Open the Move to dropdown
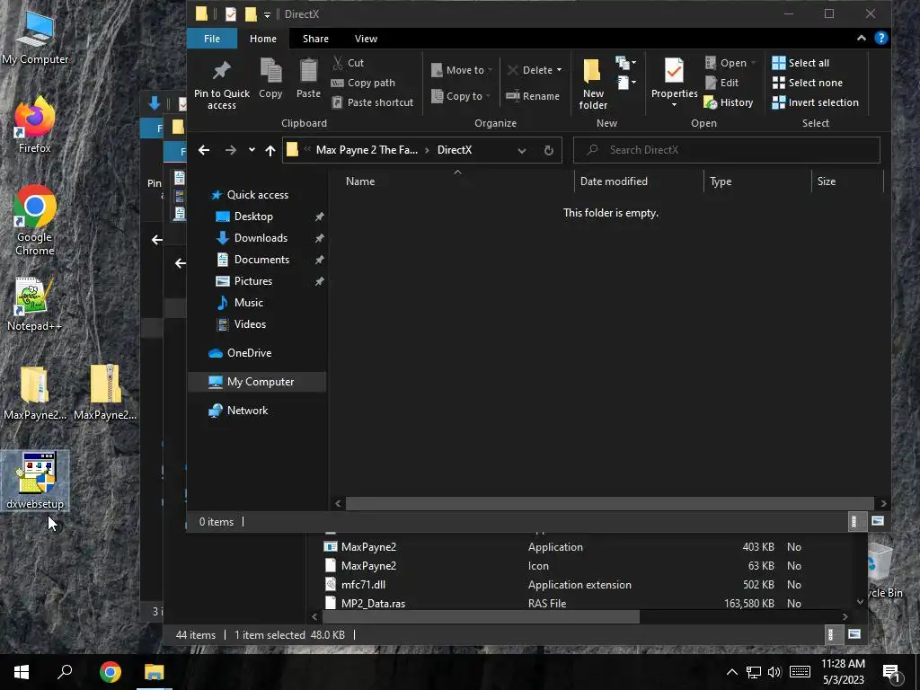 [x=461, y=70]
